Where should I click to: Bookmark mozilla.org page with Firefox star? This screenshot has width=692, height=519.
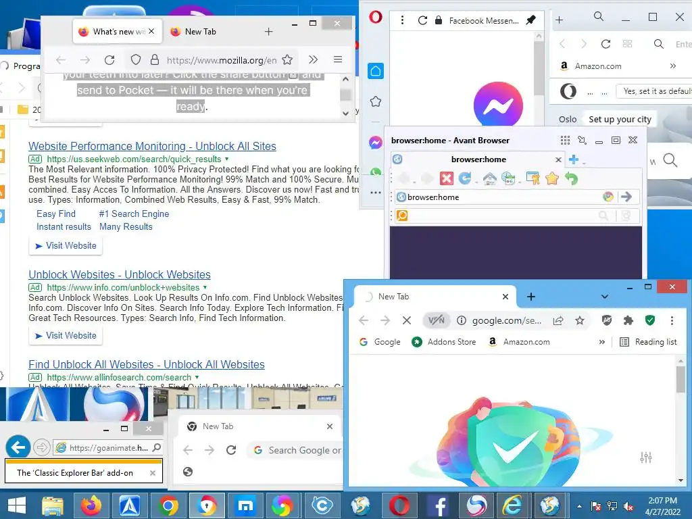pyautogui.click(x=287, y=59)
